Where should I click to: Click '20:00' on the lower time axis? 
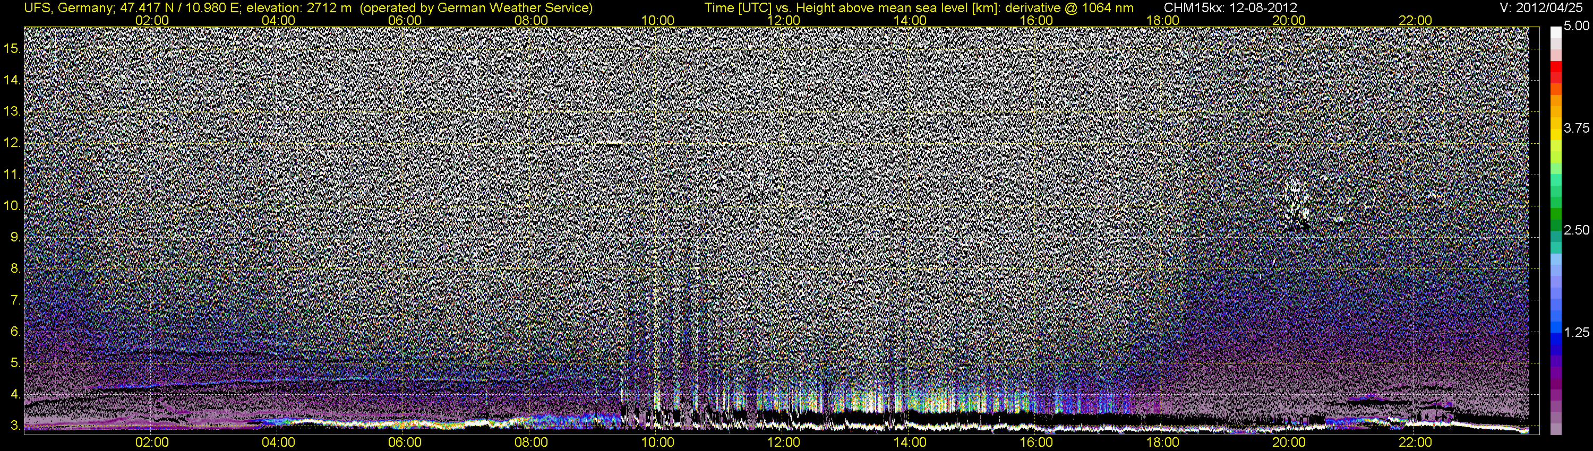1289,443
